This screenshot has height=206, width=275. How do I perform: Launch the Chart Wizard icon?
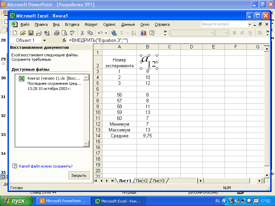pyautogui.click(x=143, y=33)
